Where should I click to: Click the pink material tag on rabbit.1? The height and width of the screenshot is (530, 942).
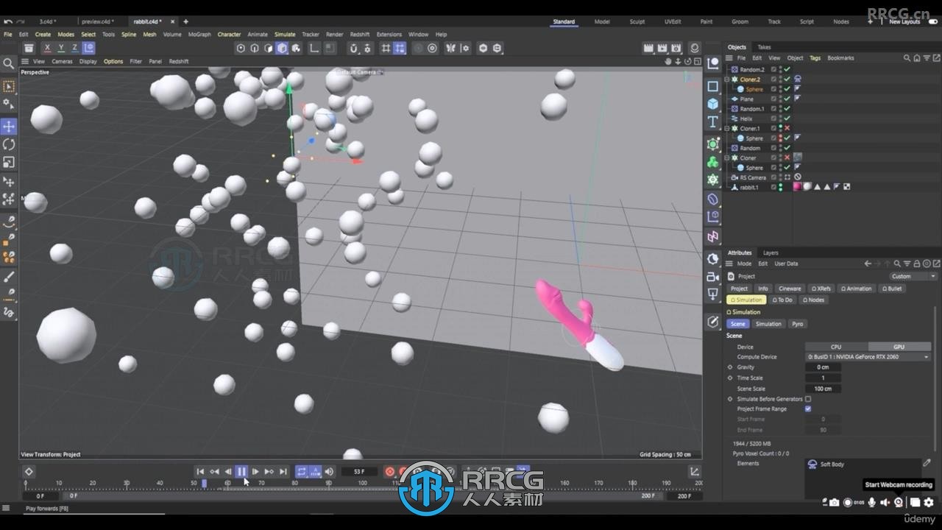(797, 187)
